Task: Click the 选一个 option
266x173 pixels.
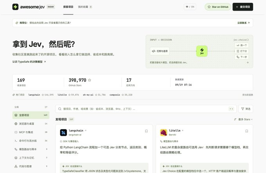Action: [x=242, y=45]
